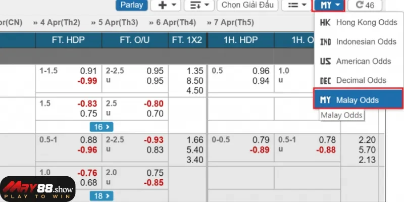The image size is (404, 202).
Task: Pick FT O/U odds -0.85
Action: pyautogui.click(x=154, y=183)
